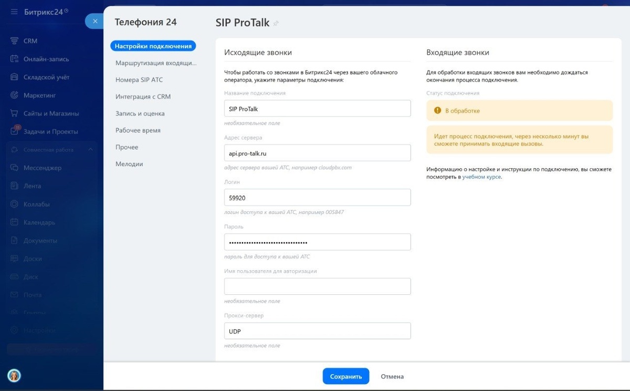
Task: Click the Имя пользователя для авторизации field
Action: coord(317,286)
